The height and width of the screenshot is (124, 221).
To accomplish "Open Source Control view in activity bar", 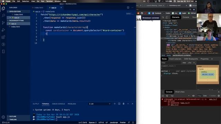I will (x=3, y=23).
